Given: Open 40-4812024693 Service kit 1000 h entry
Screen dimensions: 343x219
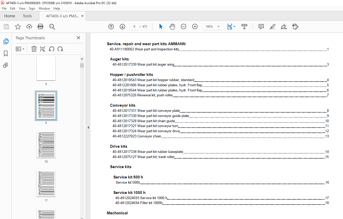Looking at the screenshot, I should tap(222, 198).
